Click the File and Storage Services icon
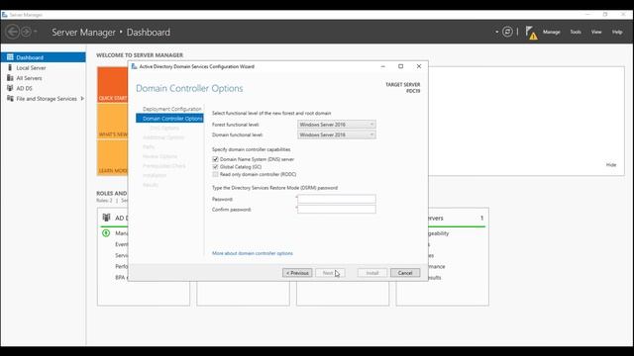The width and height of the screenshot is (634, 356). (10, 99)
